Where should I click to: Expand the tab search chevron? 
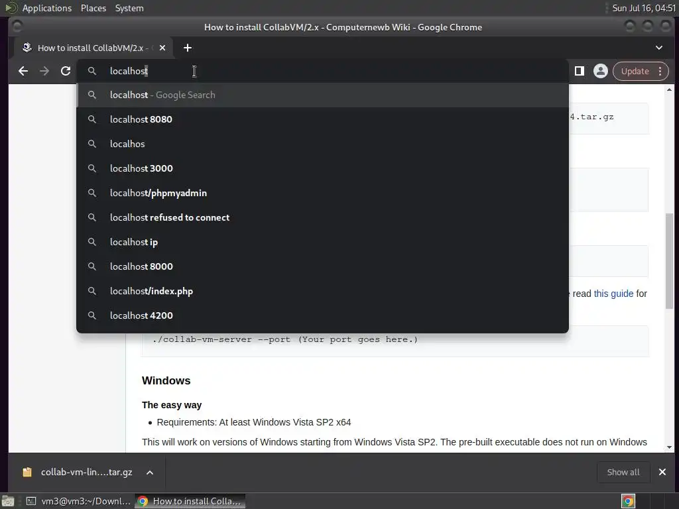coord(659,48)
